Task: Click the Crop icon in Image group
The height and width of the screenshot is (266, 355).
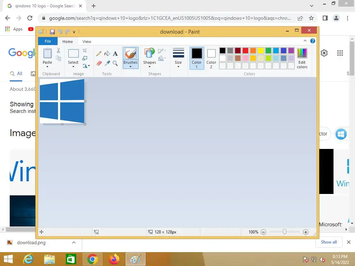Action: pos(85,50)
